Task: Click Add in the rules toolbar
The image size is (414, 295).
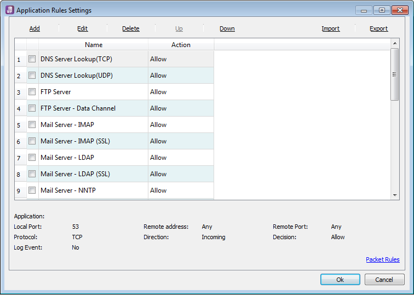Action: [x=34, y=28]
